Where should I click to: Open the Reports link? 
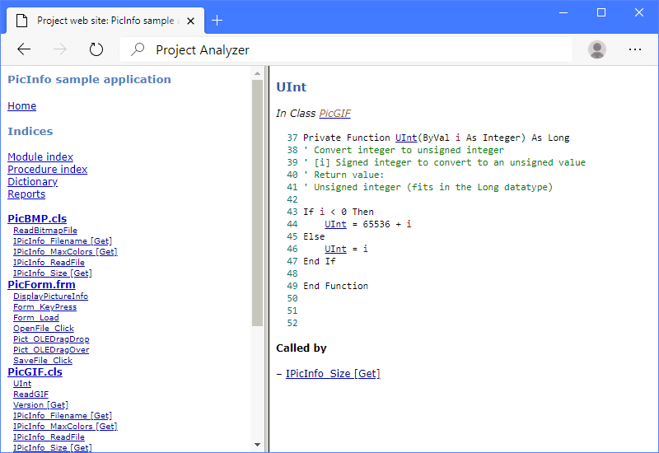coord(26,194)
